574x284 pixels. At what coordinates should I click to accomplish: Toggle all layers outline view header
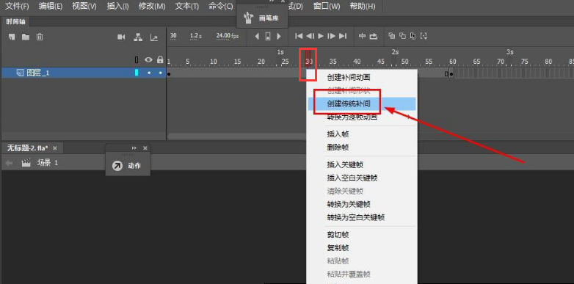tap(137, 59)
